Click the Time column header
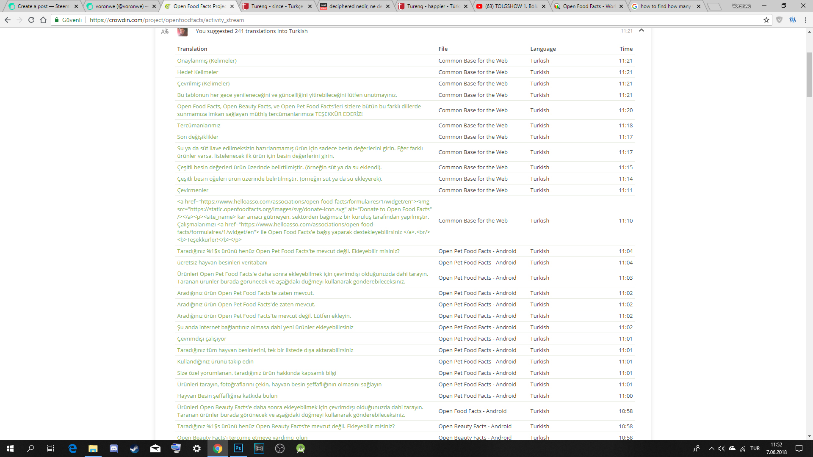 click(x=626, y=49)
